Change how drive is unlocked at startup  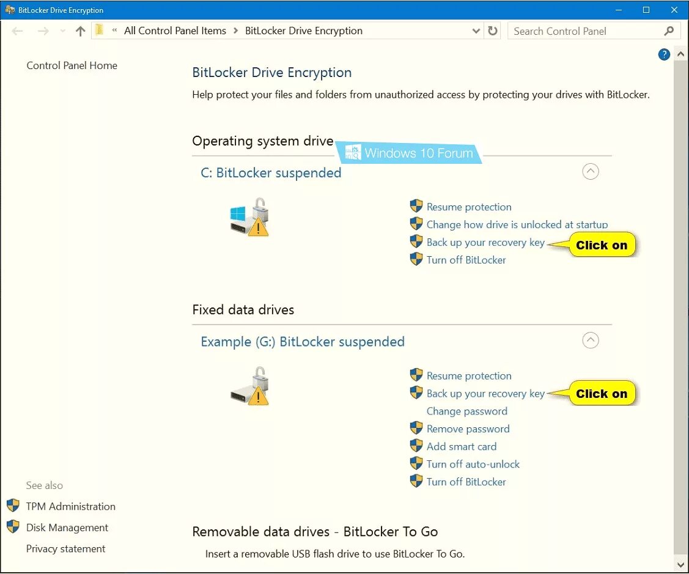517,224
